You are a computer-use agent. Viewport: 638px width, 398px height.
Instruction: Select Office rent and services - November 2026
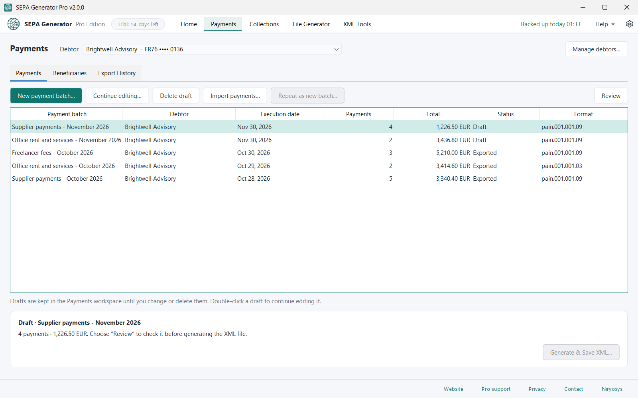tap(319, 140)
